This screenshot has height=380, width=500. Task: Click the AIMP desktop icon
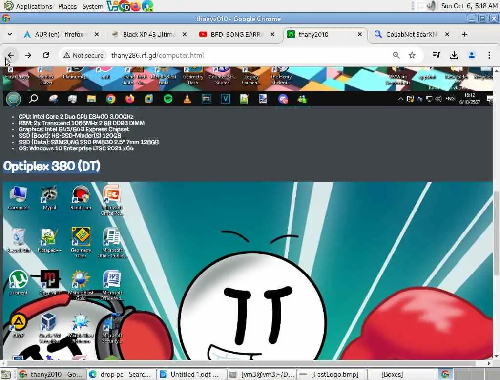[18, 325]
